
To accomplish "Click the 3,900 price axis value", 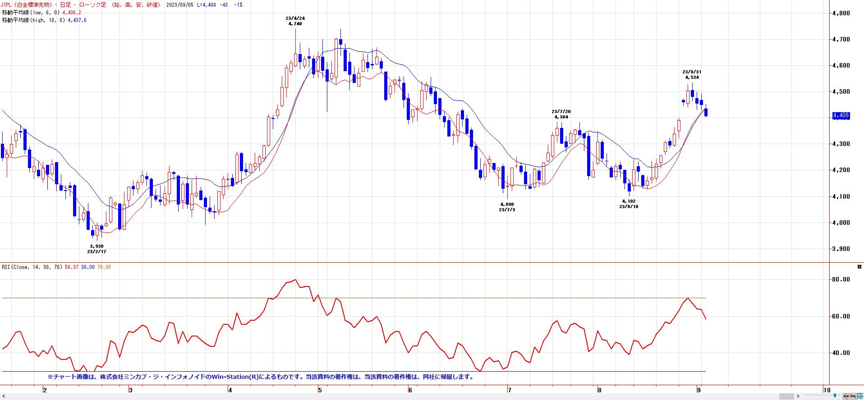I will click(x=841, y=249).
